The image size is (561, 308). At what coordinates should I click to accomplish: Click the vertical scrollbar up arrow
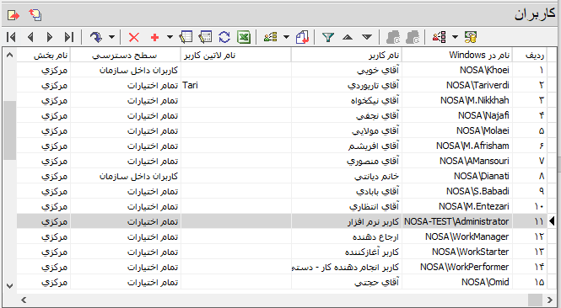[9, 55]
